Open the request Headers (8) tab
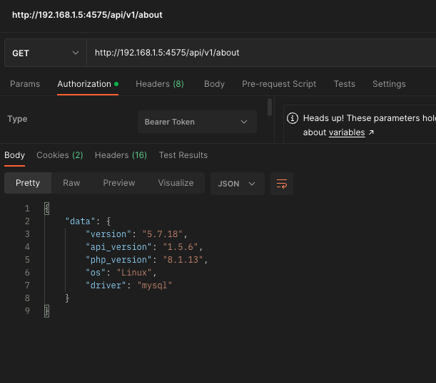This screenshot has width=436, height=383. coord(160,84)
